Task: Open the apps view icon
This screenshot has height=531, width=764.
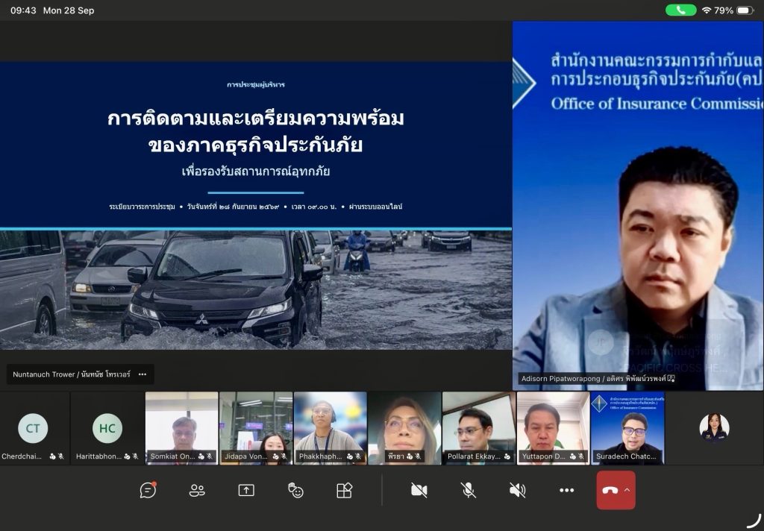Action: click(345, 490)
